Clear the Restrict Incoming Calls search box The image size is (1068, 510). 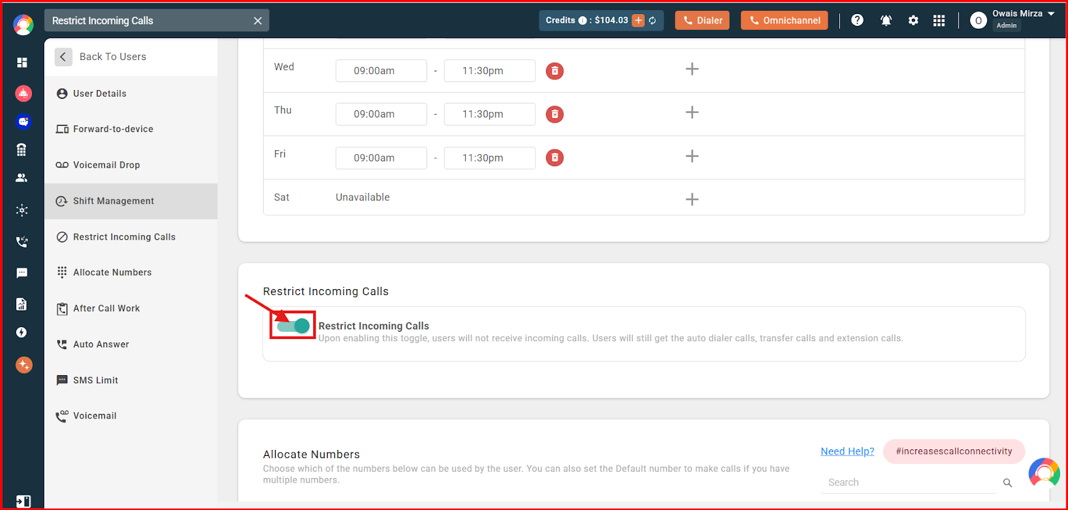click(x=258, y=21)
